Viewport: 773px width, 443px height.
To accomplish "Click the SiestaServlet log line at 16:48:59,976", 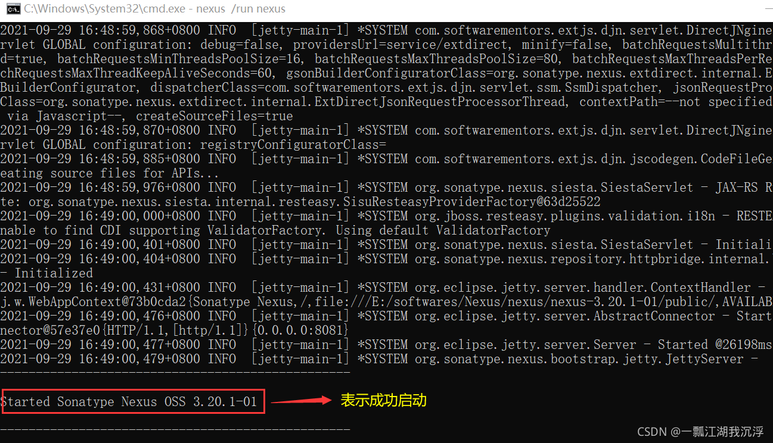I will (x=386, y=187).
